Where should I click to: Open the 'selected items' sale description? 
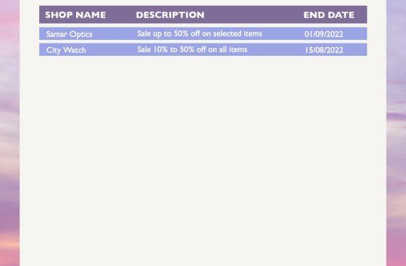199,33
